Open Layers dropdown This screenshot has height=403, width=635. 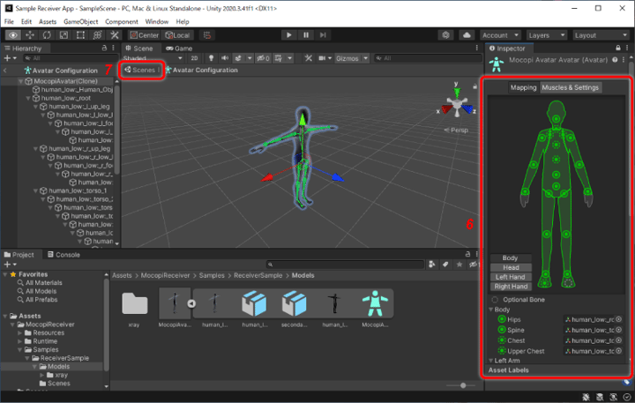546,35
